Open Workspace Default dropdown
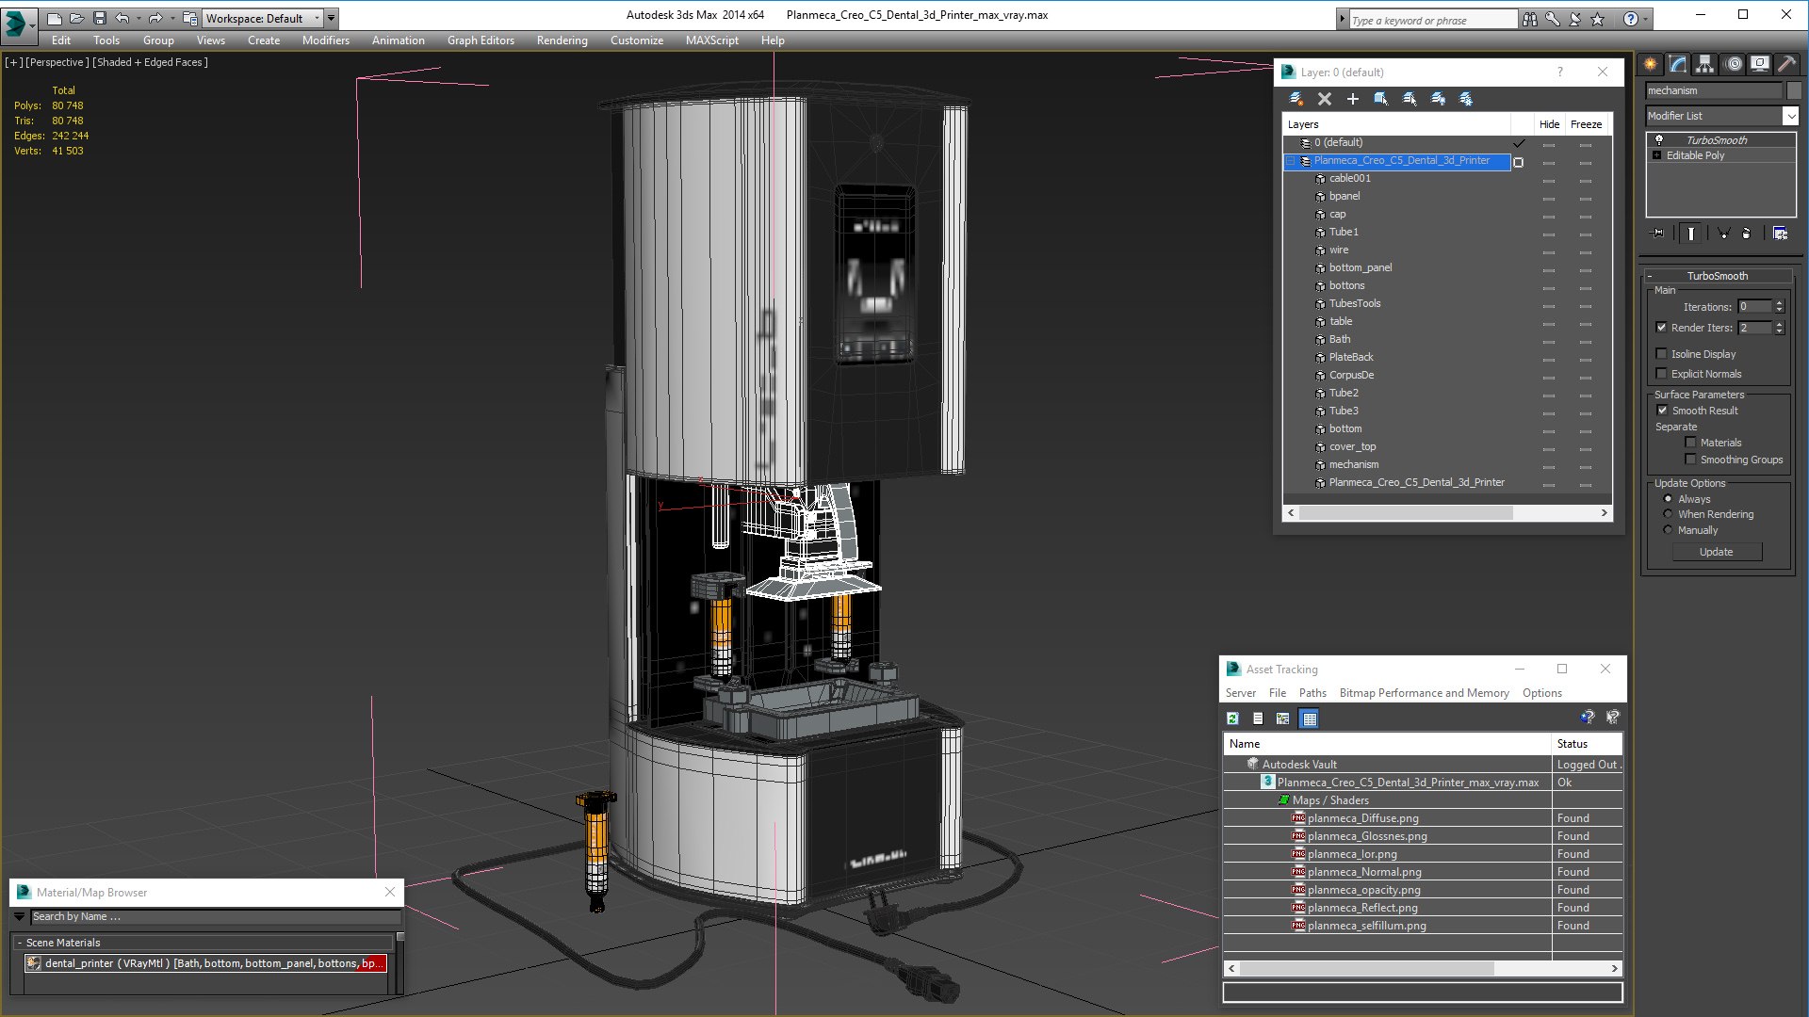The width and height of the screenshot is (1809, 1017). point(264,18)
